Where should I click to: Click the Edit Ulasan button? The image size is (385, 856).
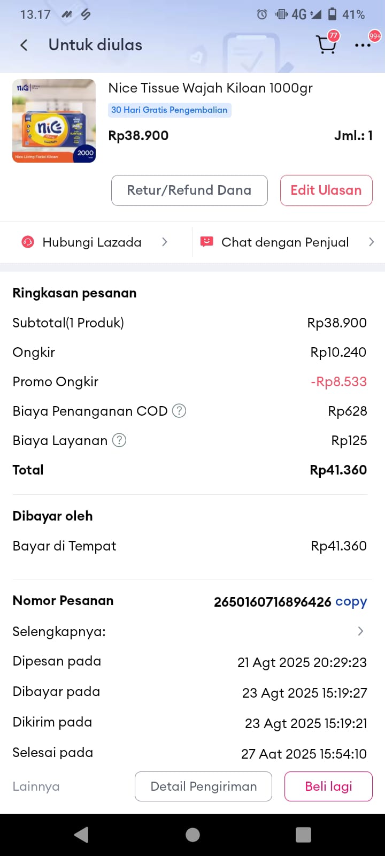[326, 190]
